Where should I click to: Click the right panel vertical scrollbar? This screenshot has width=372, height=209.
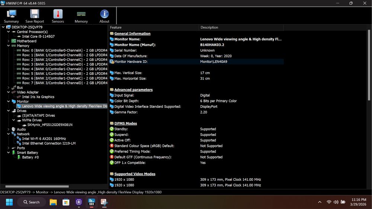click(x=369, y=65)
